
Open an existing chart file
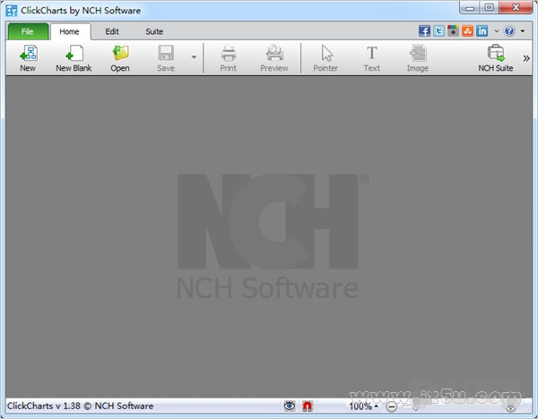(120, 58)
